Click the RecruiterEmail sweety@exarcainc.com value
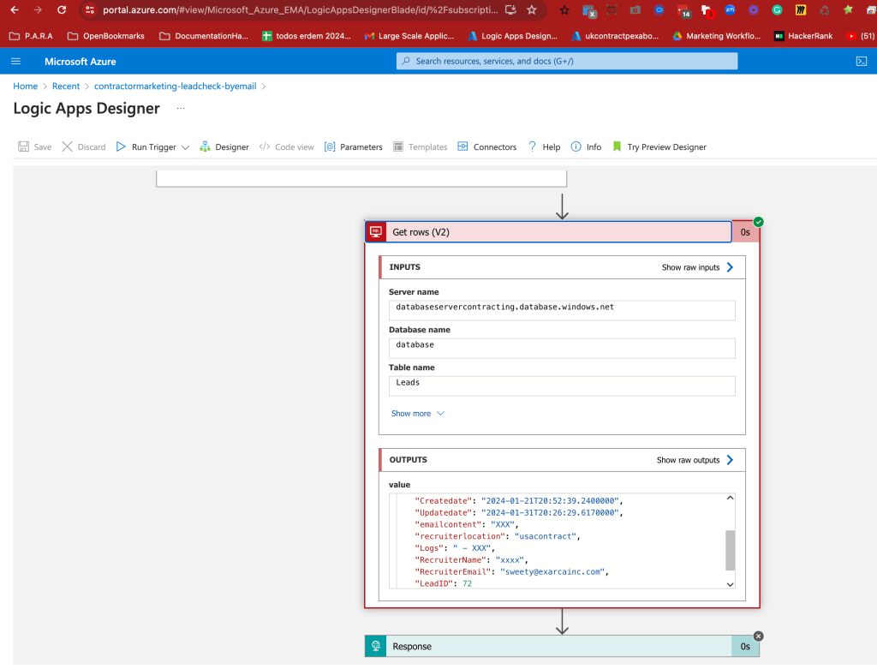This screenshot has width=877, height=669. [552, 571]
